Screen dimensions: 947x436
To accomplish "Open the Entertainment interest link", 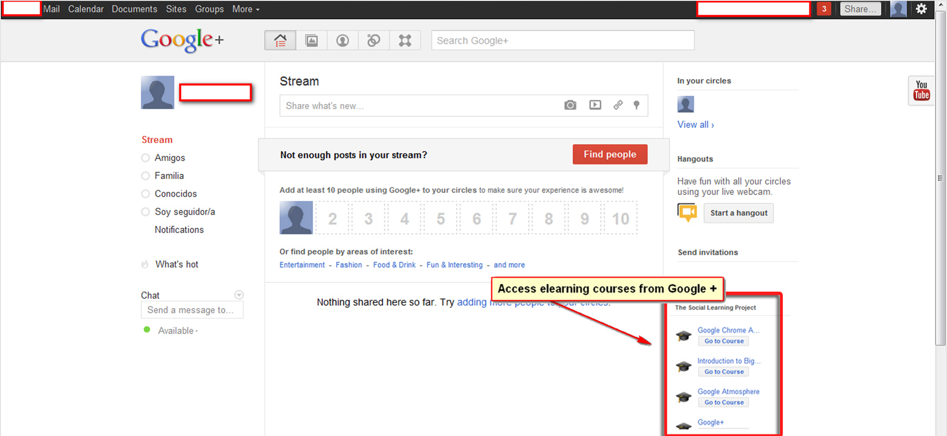I will point(302,265).
